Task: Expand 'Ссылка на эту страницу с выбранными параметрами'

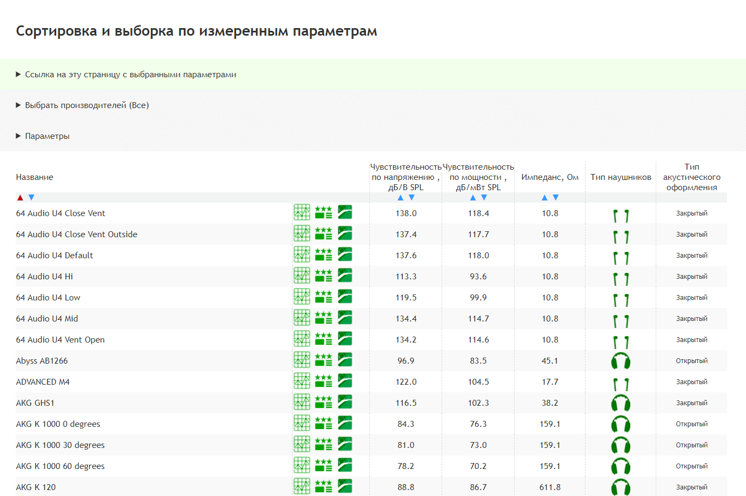Action: coord(130,75)
